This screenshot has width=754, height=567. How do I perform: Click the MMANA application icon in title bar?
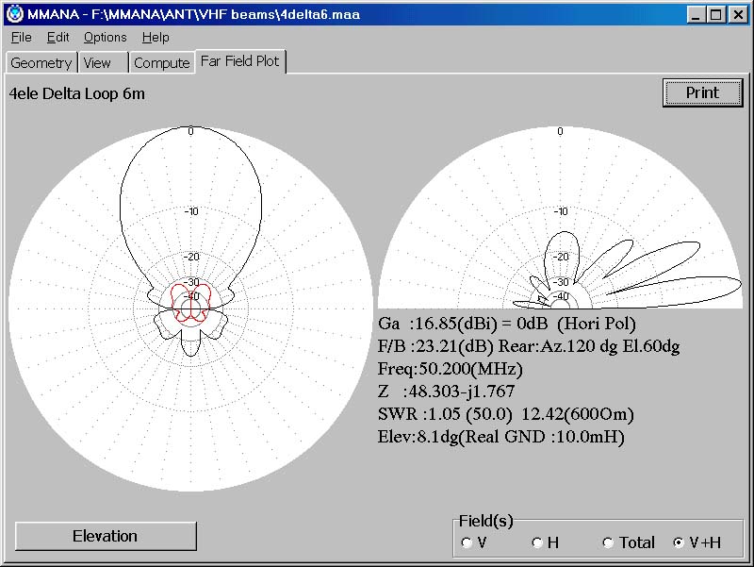14,14
